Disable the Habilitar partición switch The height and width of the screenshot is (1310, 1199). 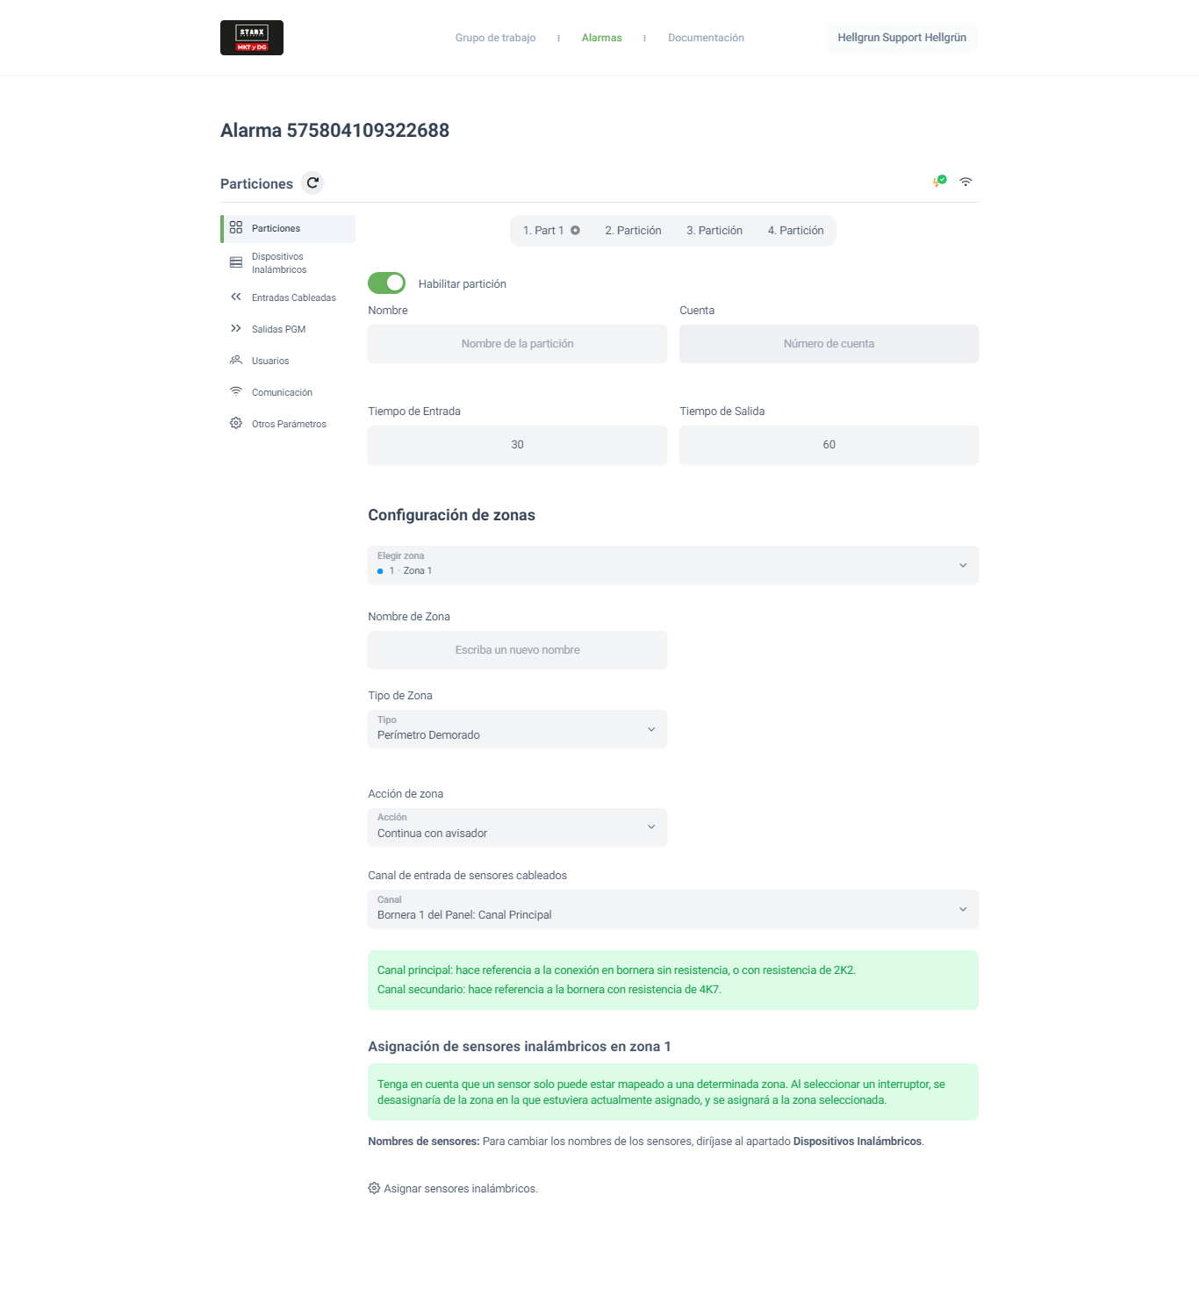pyautogui.click(x=386, y=283)
